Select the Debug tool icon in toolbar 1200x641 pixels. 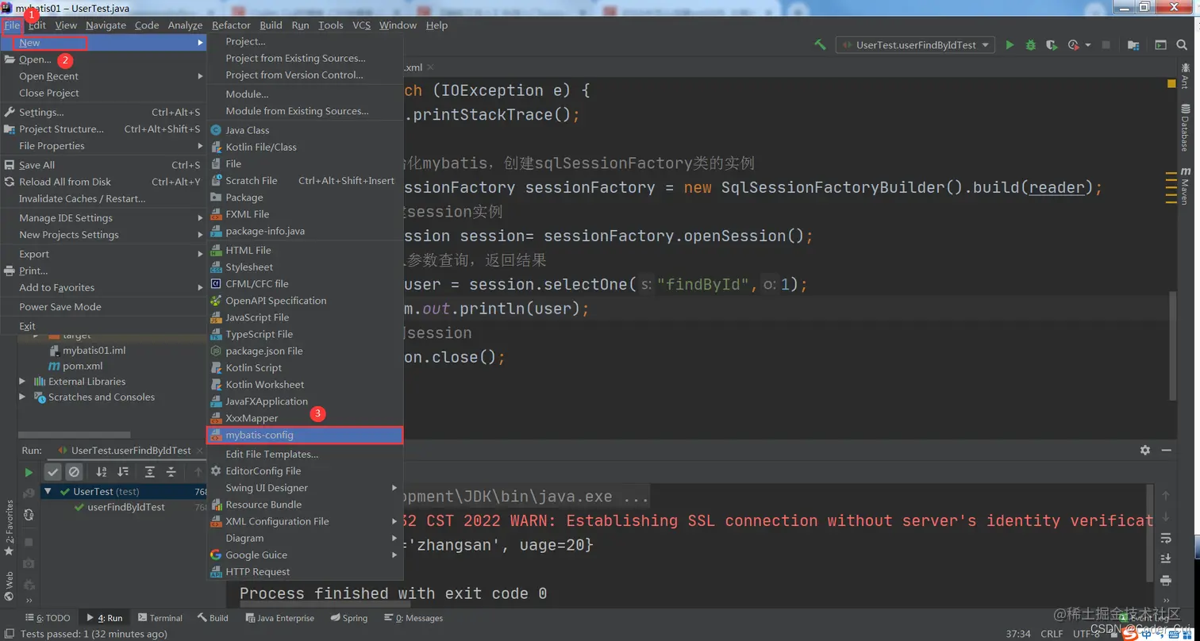pos(1030,45)
